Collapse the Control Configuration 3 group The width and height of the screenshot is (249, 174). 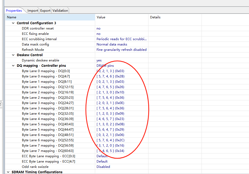tap(13, 23)
